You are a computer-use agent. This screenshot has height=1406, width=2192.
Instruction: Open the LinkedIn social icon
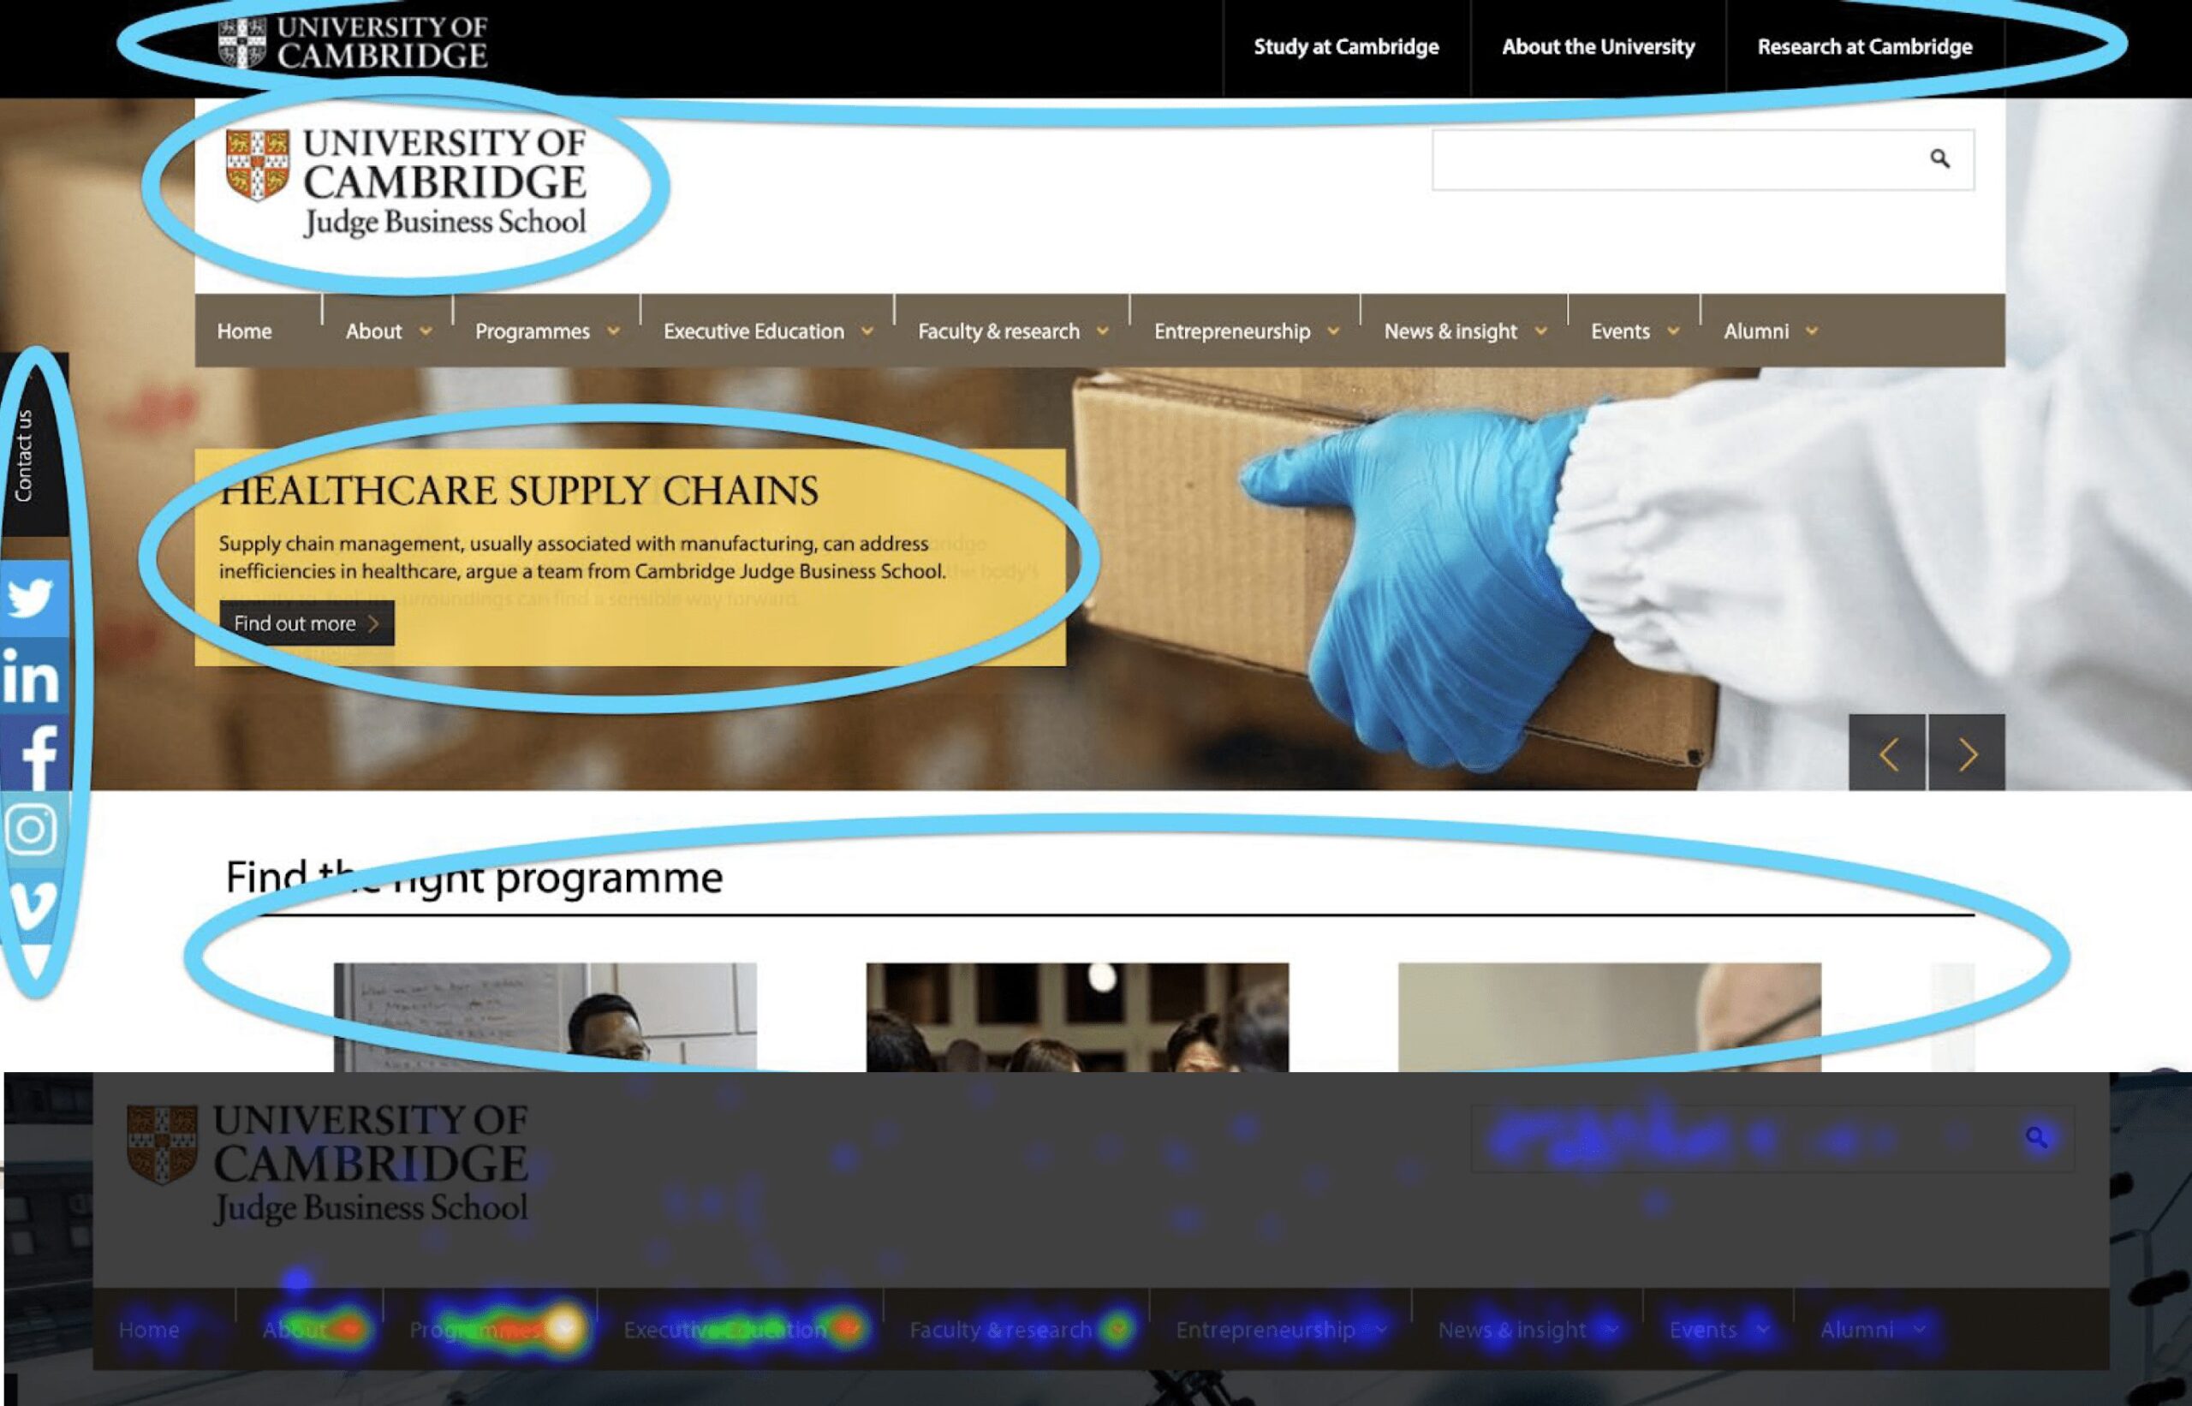tap(32, 676)
